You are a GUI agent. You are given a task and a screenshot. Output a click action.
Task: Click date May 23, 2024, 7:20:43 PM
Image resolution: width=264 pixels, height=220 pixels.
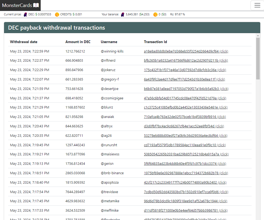30,126
